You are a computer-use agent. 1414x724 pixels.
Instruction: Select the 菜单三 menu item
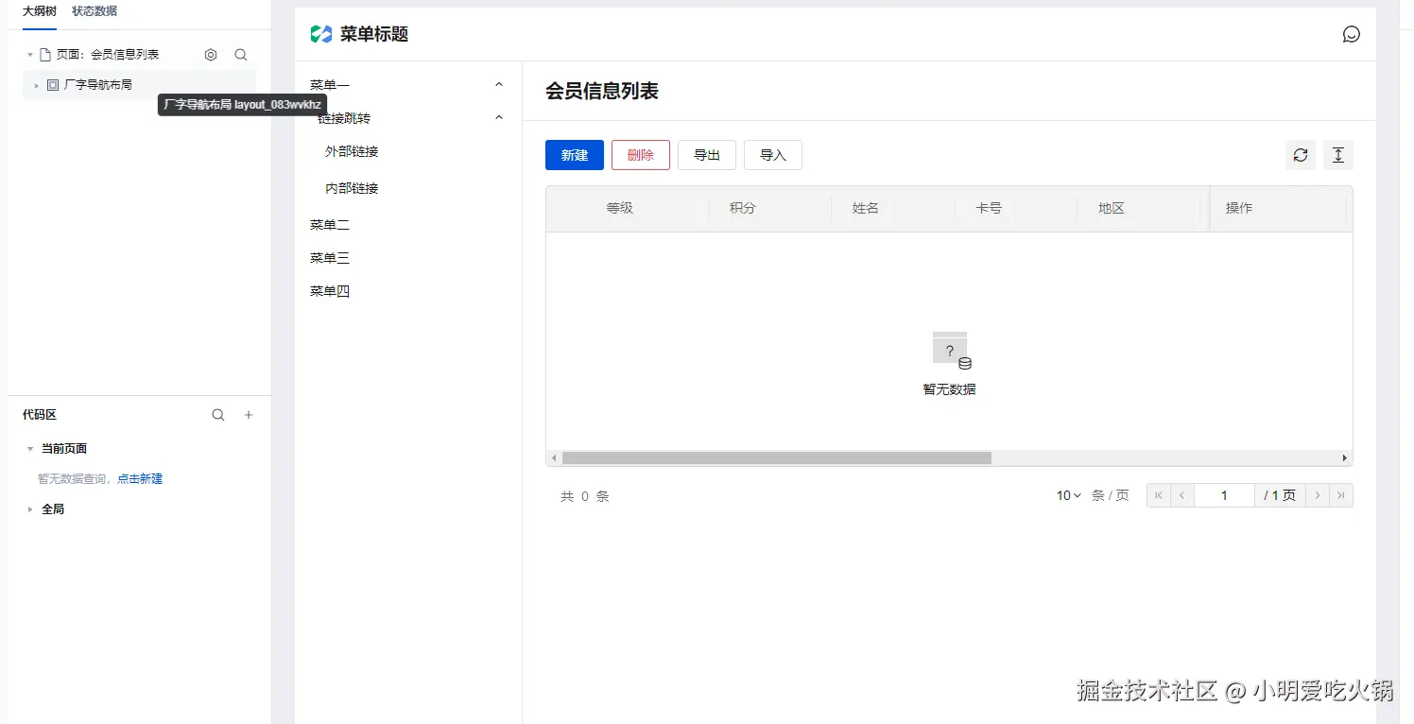[x=329, y=257]
